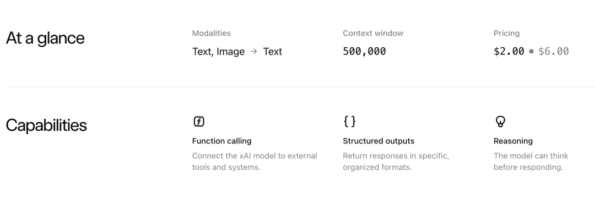This screenshot has height=199, width=595.
Task: Click the Structured outputs curly braces icon
Action: click(x=349, y=121)
